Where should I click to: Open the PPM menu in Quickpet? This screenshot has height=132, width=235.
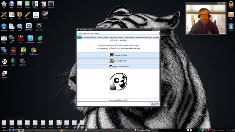[x=97, y=33]
